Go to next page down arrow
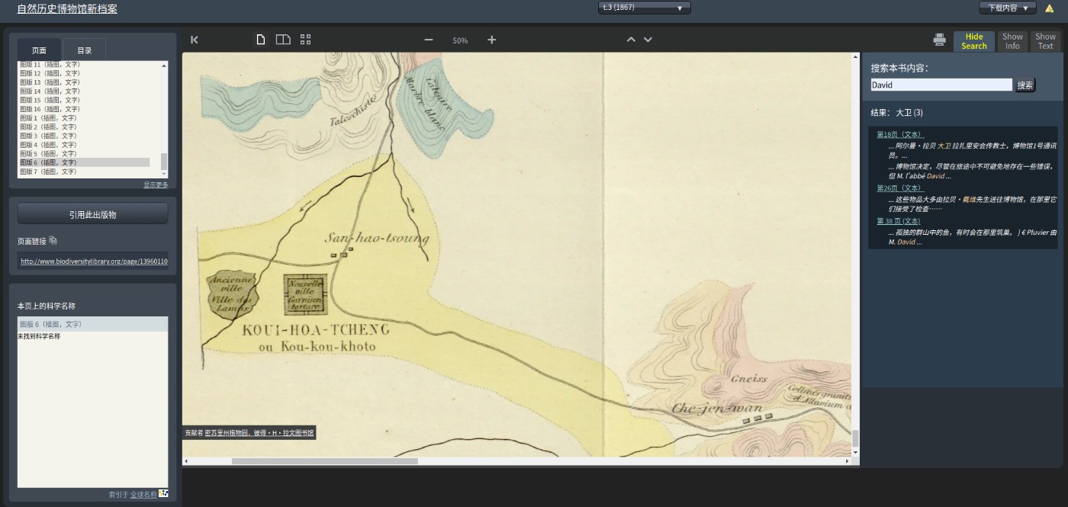Screen dimensions: 1068x507 pos(648,40)
